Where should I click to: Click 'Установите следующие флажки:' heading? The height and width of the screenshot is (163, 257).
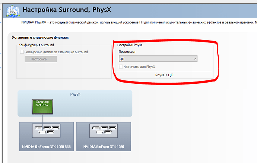[x=40, y=38]
